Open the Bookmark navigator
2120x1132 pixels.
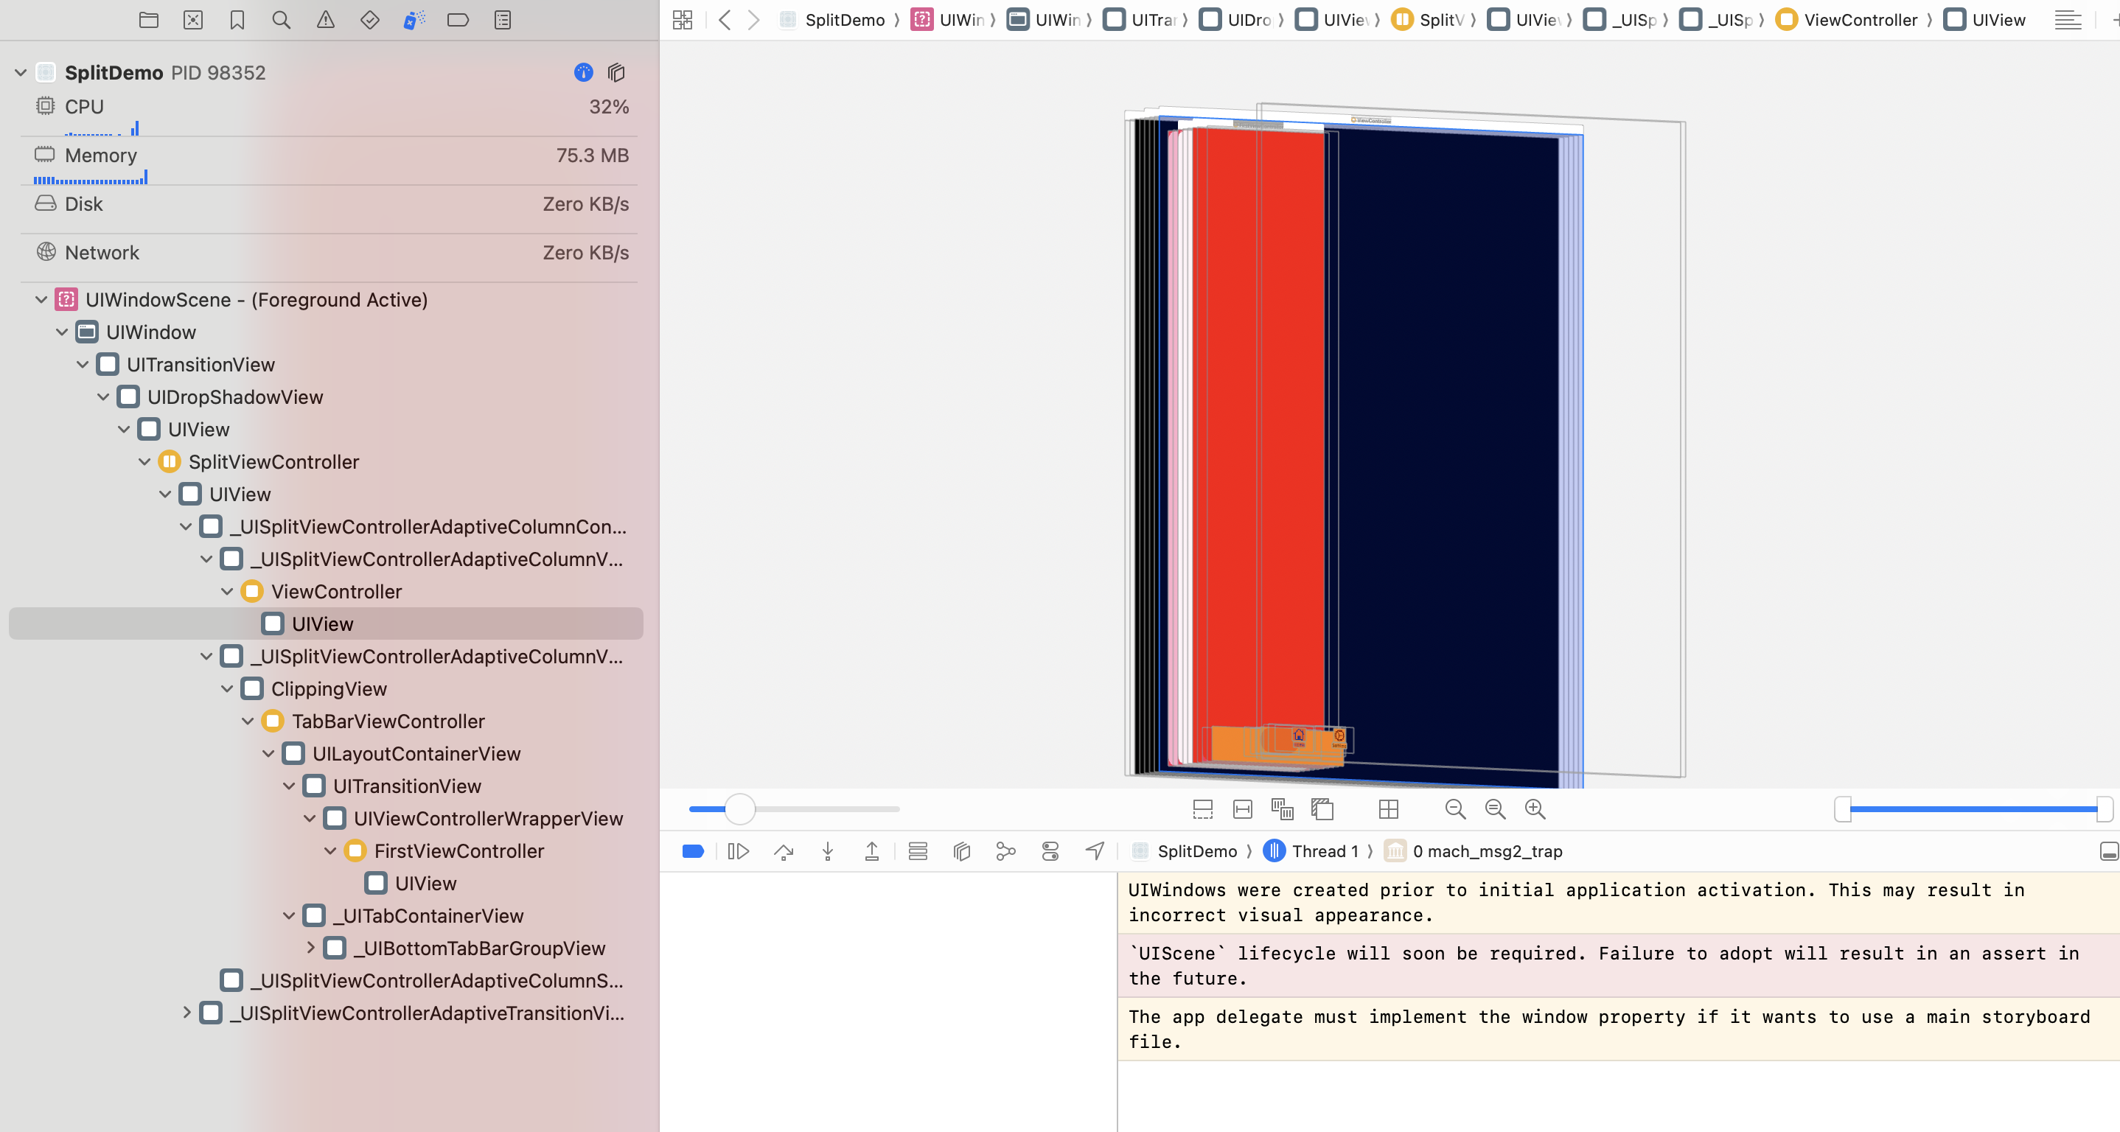tap(237, 20)
